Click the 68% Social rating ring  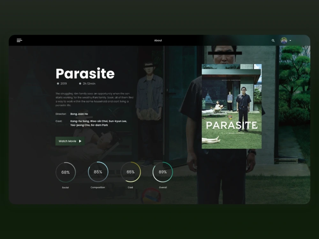click(x=65, y=172)
